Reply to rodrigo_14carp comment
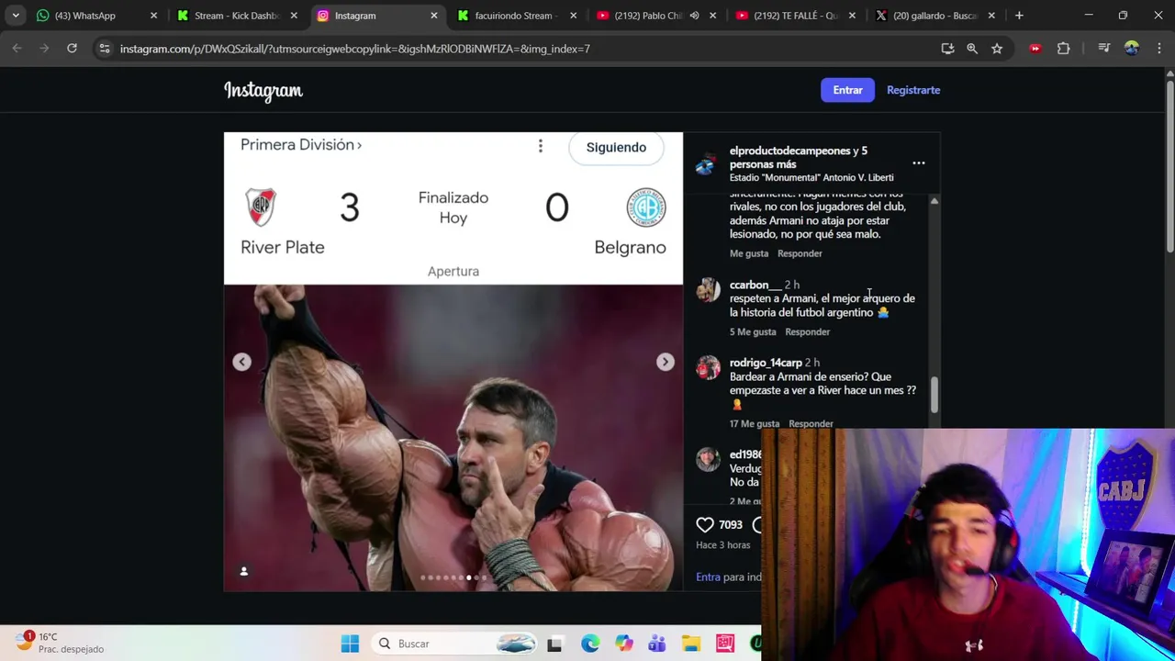The width and height of the screenshot is (1175, 661). point(811,424)
